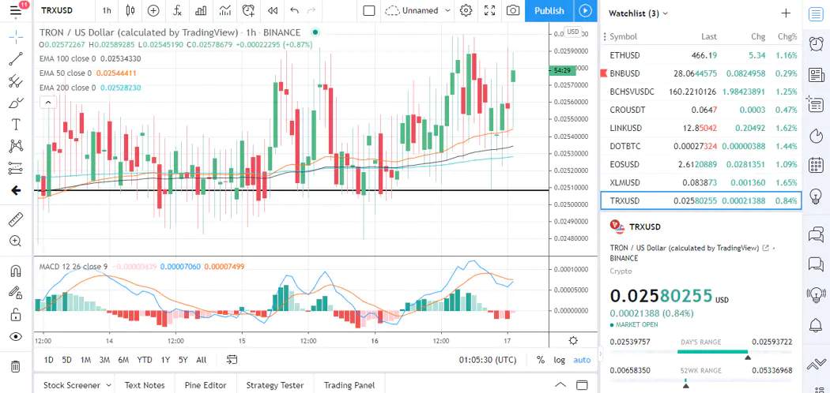830x393 pixels.
Task: Select the trend line drawing tool
Action: (16, 59)
